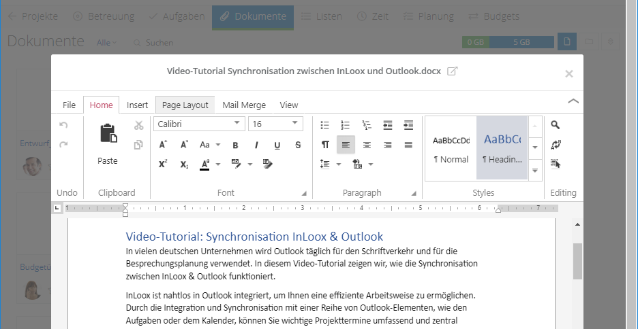Decrease paragraph indent

387,125
